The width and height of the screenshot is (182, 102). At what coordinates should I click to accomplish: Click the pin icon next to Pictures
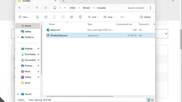[38, 66]
